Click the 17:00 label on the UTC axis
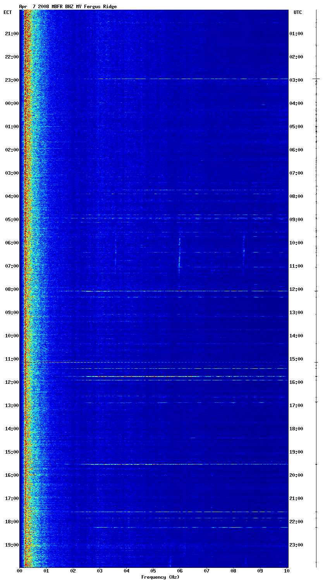 [x=296, y=406]
